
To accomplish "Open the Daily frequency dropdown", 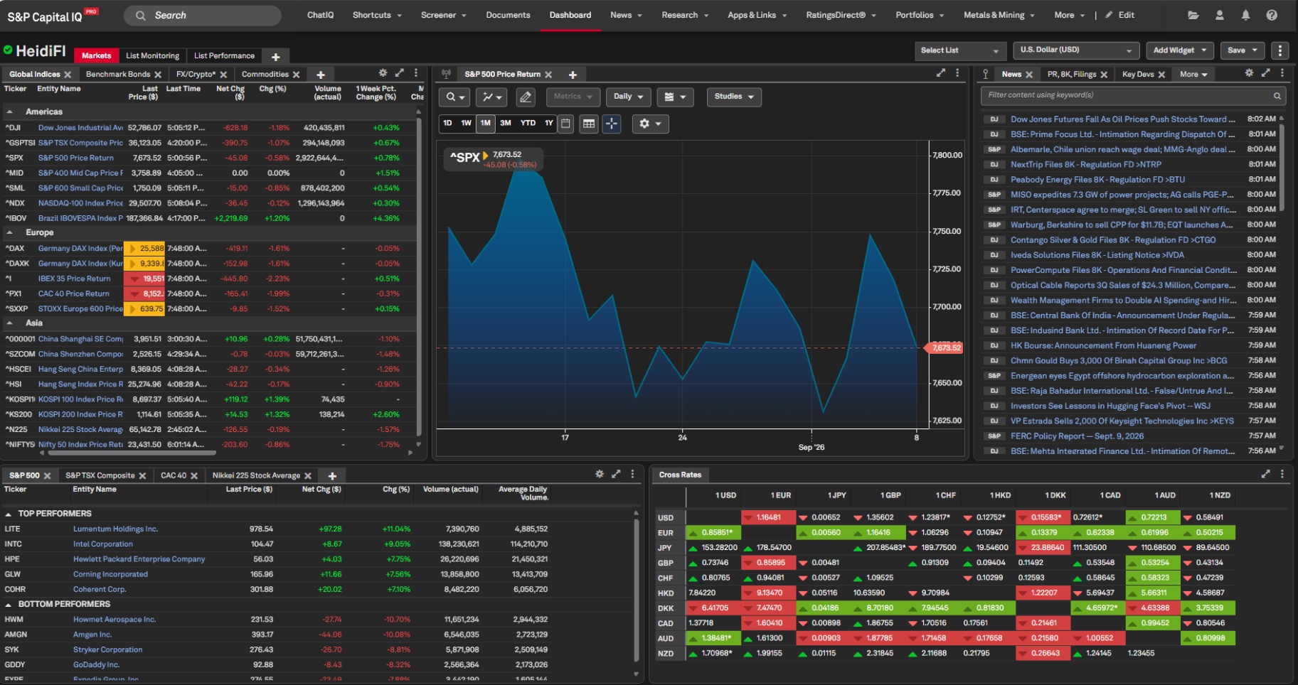I will click(628, 97).
